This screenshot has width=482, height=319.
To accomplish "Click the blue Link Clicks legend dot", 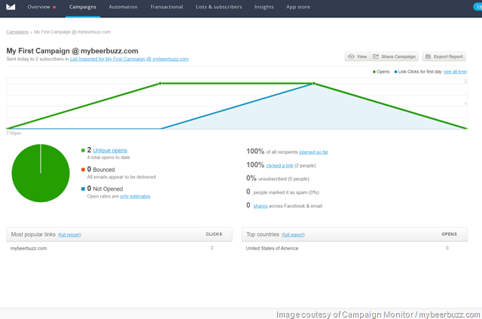I will click(395, 72).
